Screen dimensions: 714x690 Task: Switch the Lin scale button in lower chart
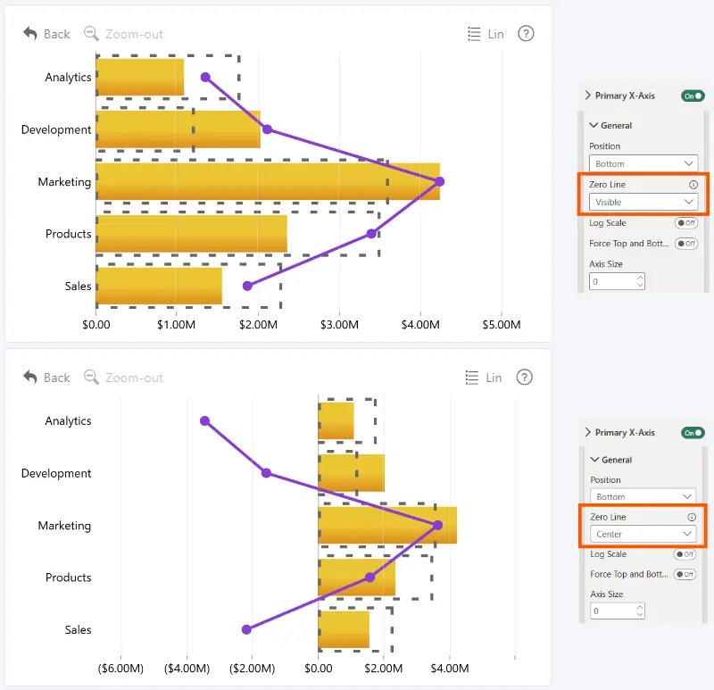click(484, 378)
